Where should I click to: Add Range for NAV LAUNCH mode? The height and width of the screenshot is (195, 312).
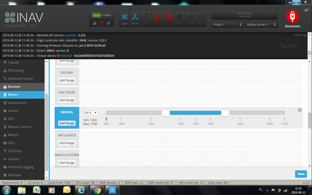67,143
